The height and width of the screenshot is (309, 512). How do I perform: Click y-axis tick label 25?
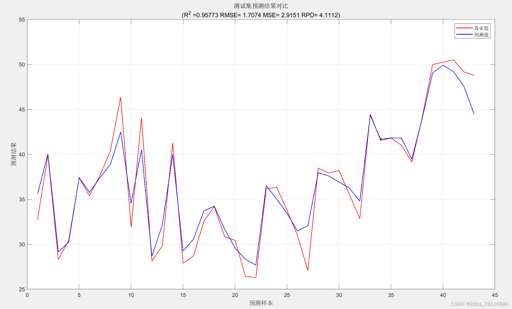coord(22,289)
